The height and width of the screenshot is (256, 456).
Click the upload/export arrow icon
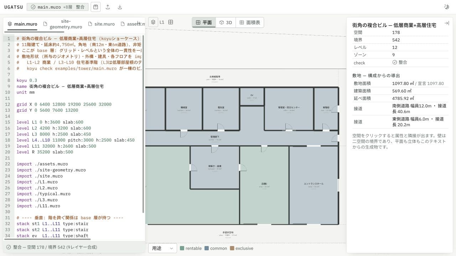(108, 7)
